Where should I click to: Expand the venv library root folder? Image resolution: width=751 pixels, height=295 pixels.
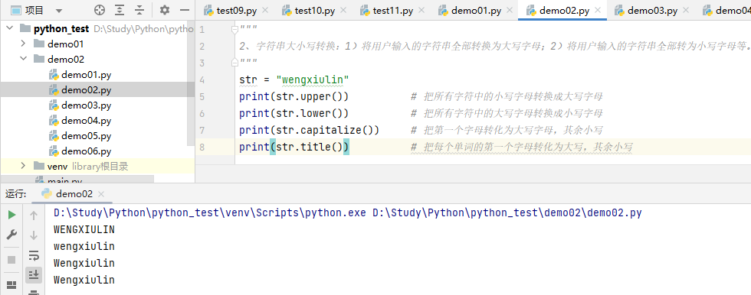[x=23, y=166]
